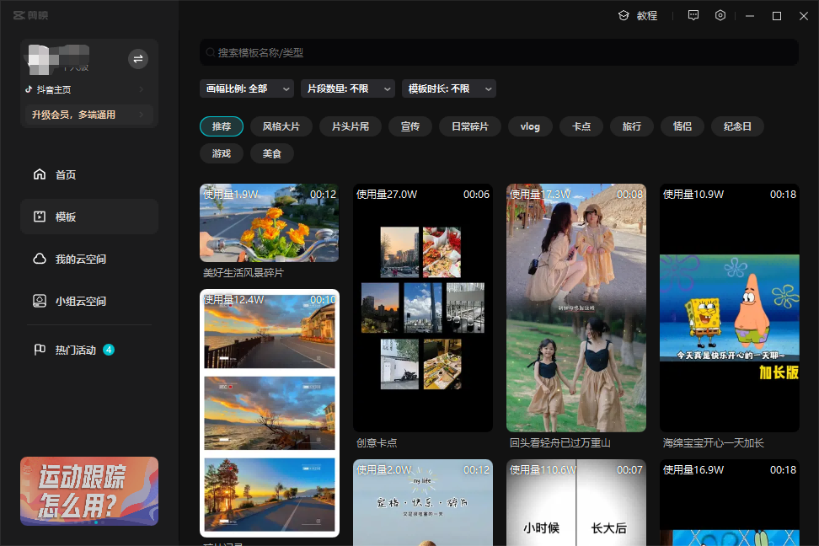Click the 小组云空间 group icon
This screenshot has height=546, width=819.
pyautogui.click(x=40, y=301)
